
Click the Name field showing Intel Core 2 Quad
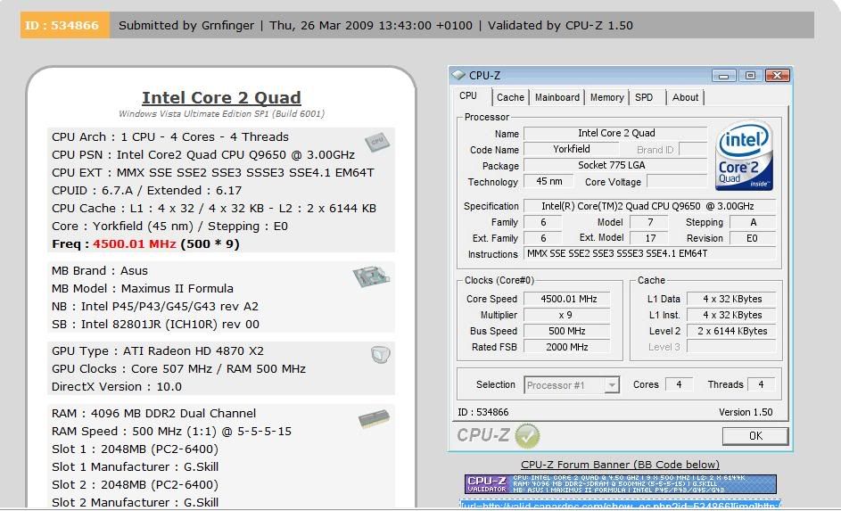[x=615, y=133]
